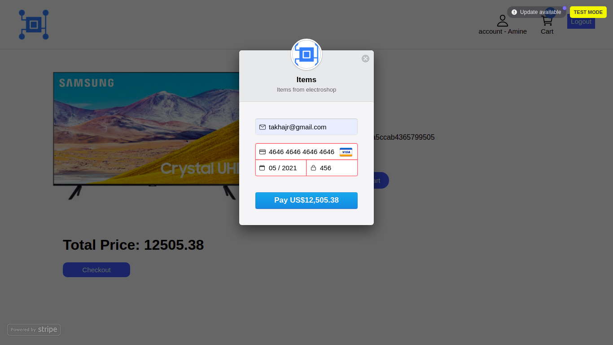Click the Visa card brand icon

pyautogui.click(x=346, y=152)
